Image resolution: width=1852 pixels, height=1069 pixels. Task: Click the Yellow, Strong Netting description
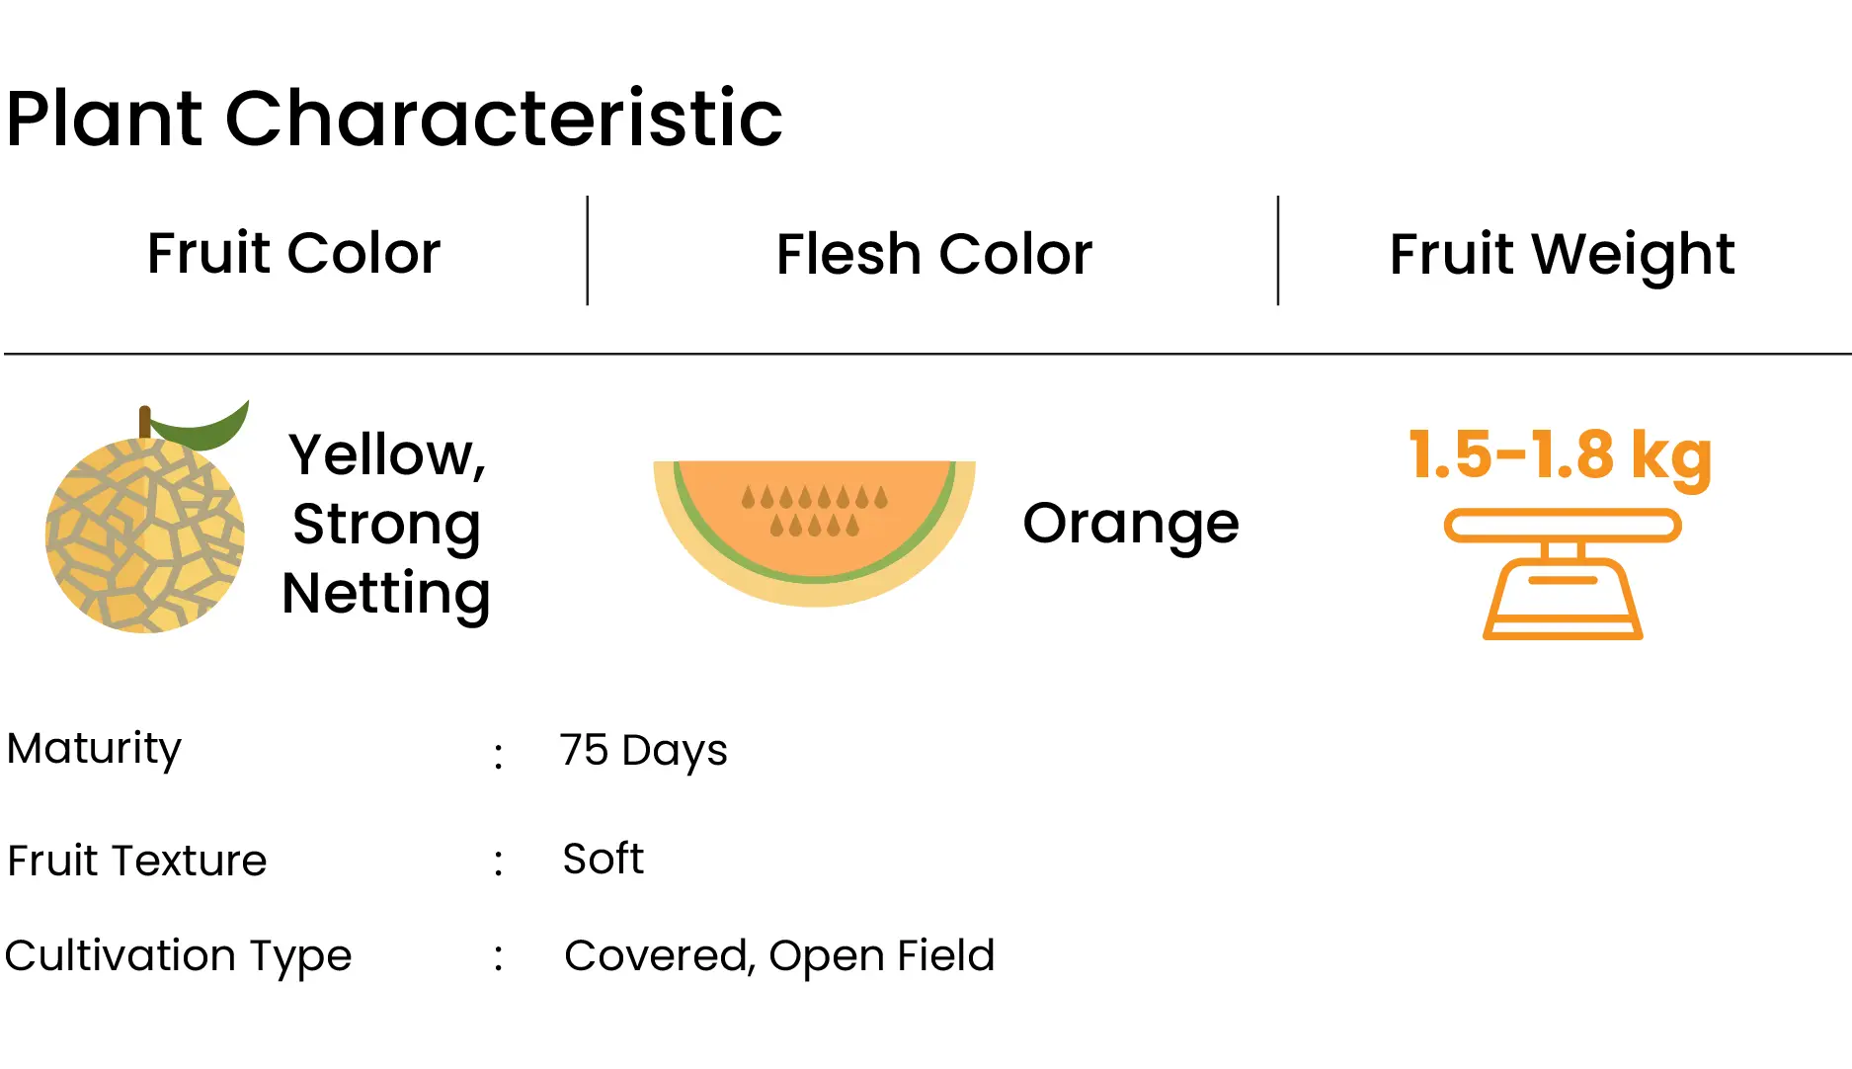click(386, 525)
